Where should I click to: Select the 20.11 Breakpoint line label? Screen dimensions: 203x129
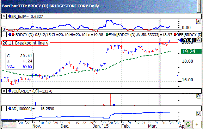pyautogui.click(x=25, y=43)
